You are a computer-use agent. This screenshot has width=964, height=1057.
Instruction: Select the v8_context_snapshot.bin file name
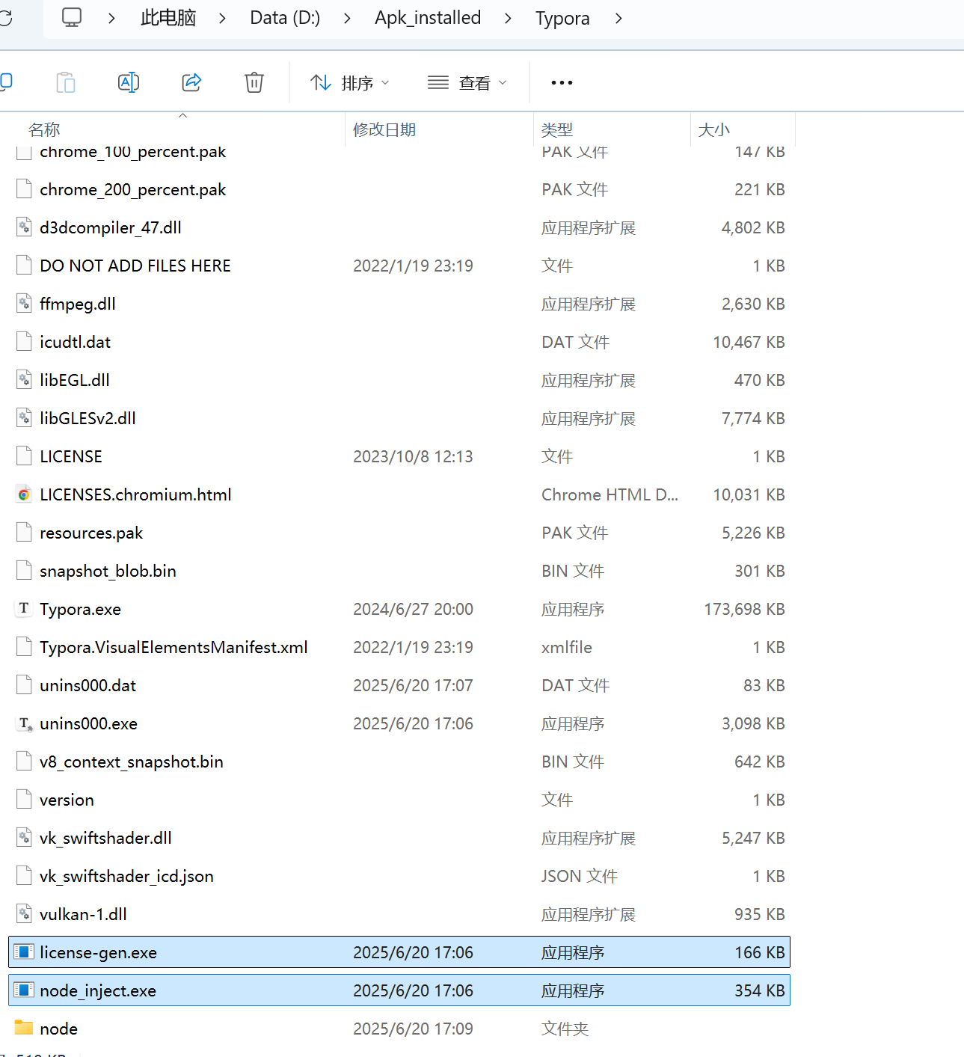[x=132, y=762]
